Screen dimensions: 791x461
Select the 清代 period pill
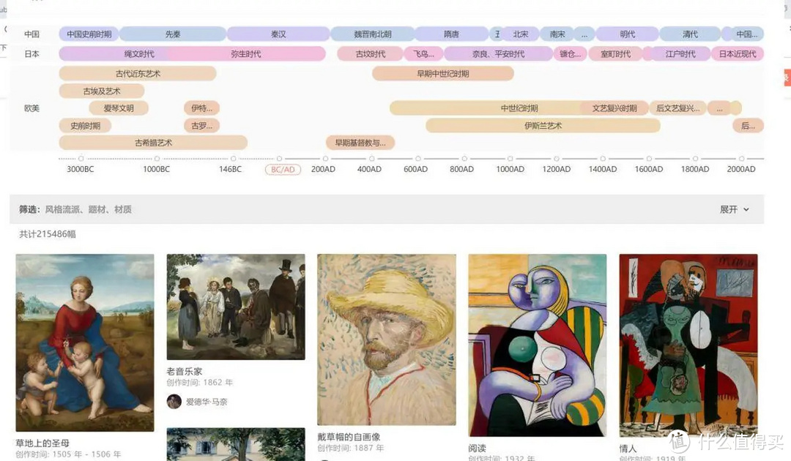click(x=690, y=34)
